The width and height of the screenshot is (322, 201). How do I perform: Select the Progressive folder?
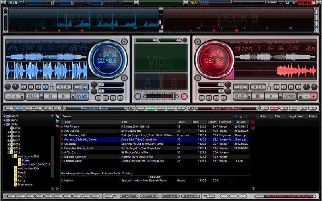point(25,185)
